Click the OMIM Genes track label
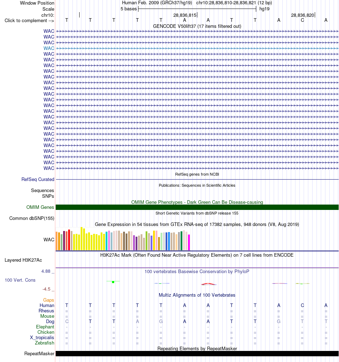Screen dimensions: 339x362 point(40,207)
